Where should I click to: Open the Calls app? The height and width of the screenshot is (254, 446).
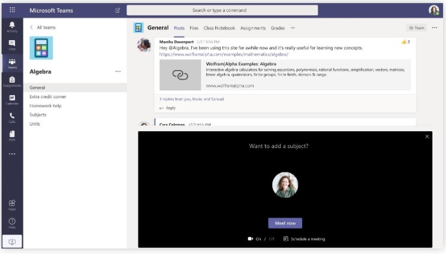(12, 117)
